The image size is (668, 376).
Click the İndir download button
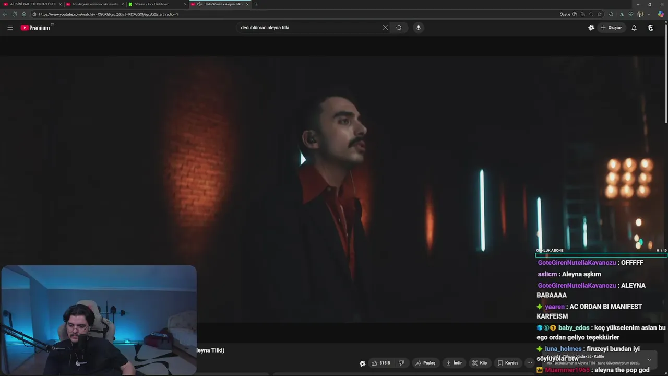pos(454,363)
